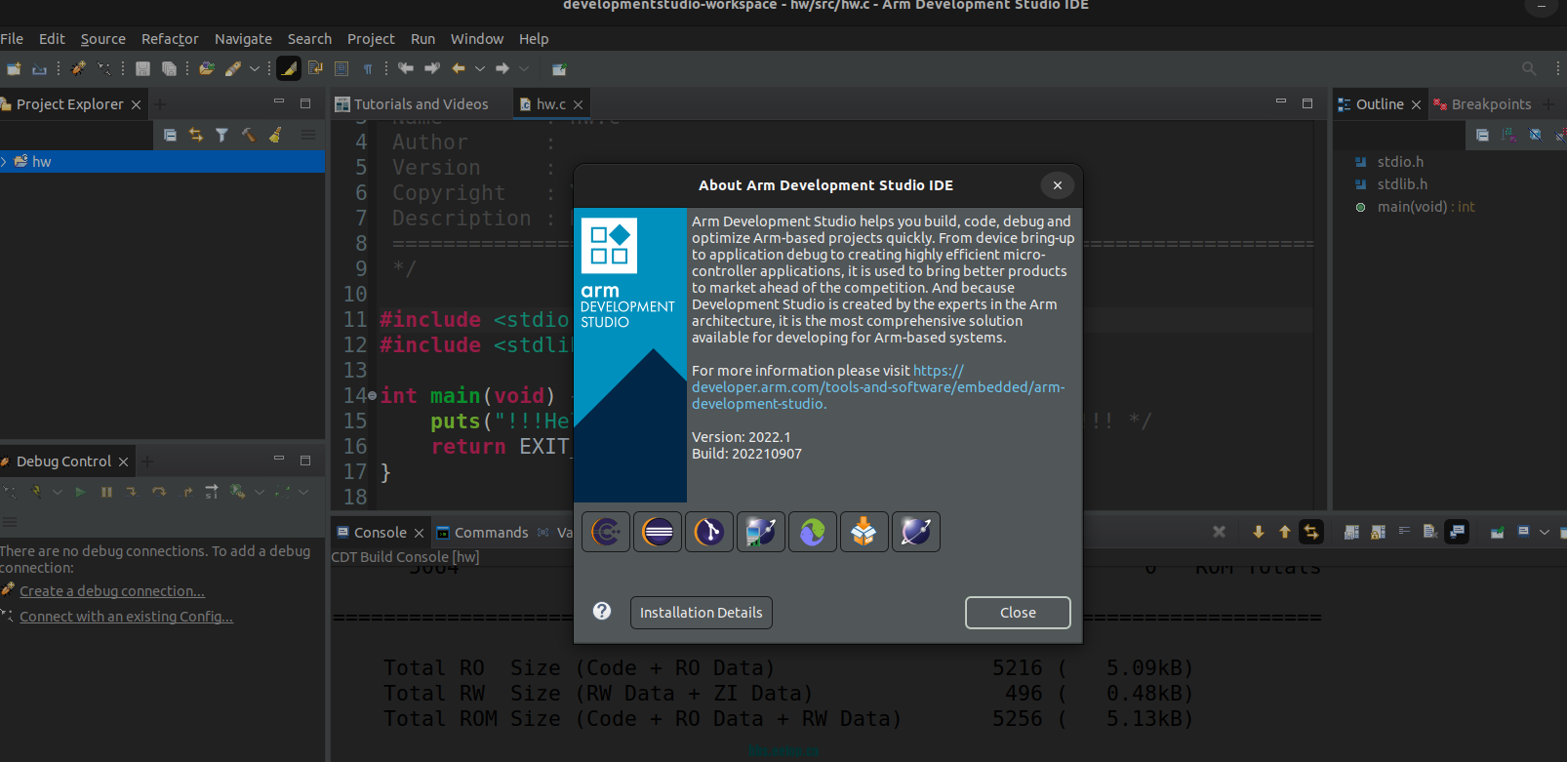Click the Close button in About dialog

click(1018, 613)
